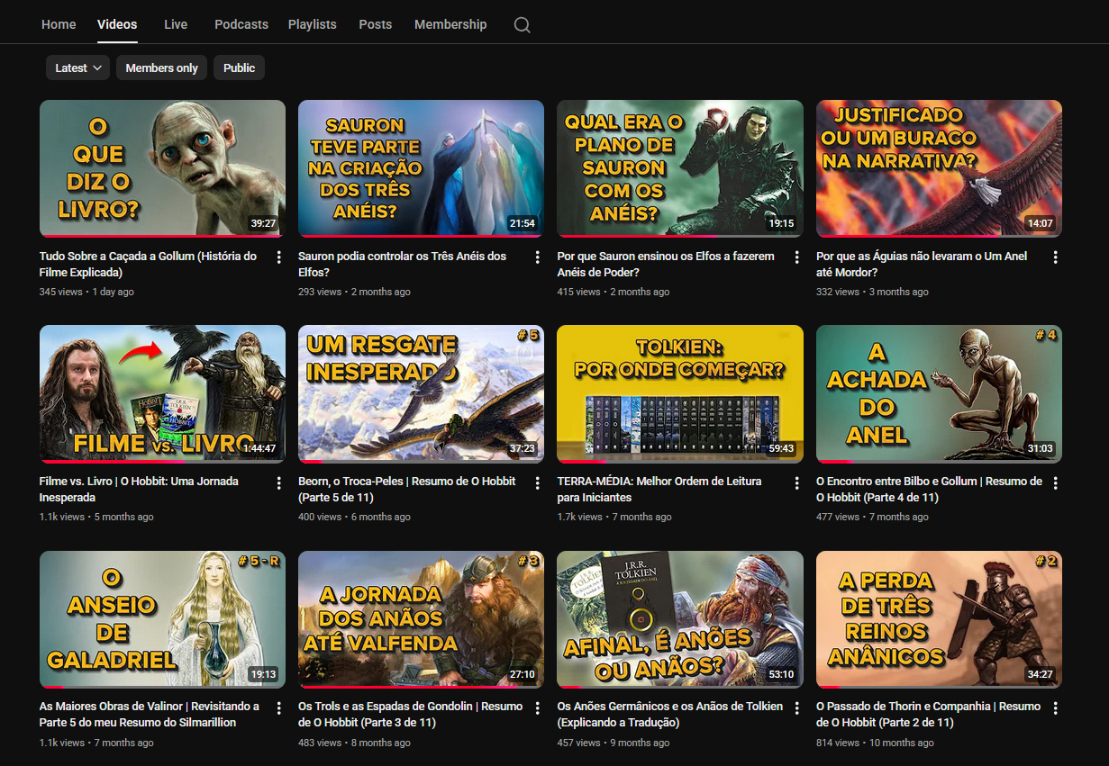This screenshot has width=1109, height=766.
Task: Open more actions for Águias Um Anel video
Action: click(1056, 257)
